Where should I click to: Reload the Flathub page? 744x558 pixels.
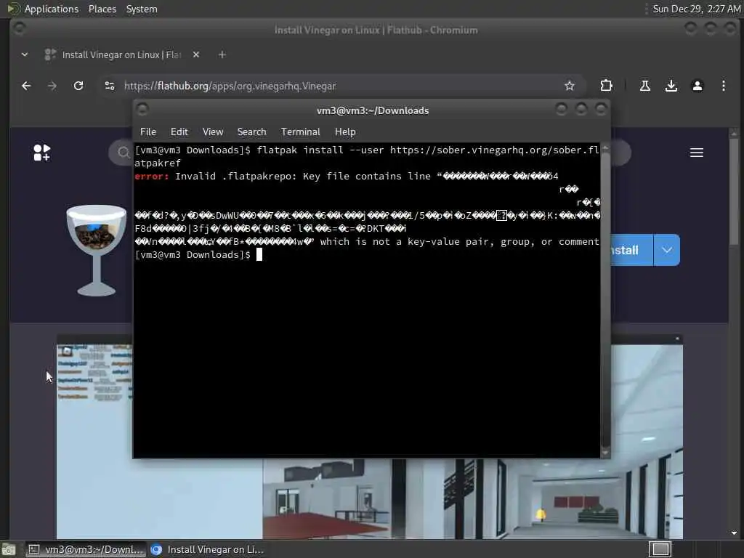point(78,86)
